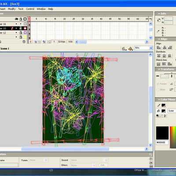Click distribute top edge icon
Viewport: 176px width, 176px height.
[158, 56]
